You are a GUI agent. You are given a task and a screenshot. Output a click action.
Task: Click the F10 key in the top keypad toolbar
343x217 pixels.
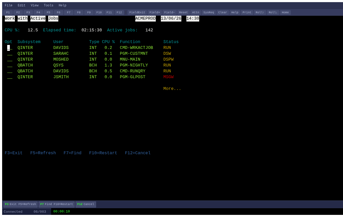99,12
